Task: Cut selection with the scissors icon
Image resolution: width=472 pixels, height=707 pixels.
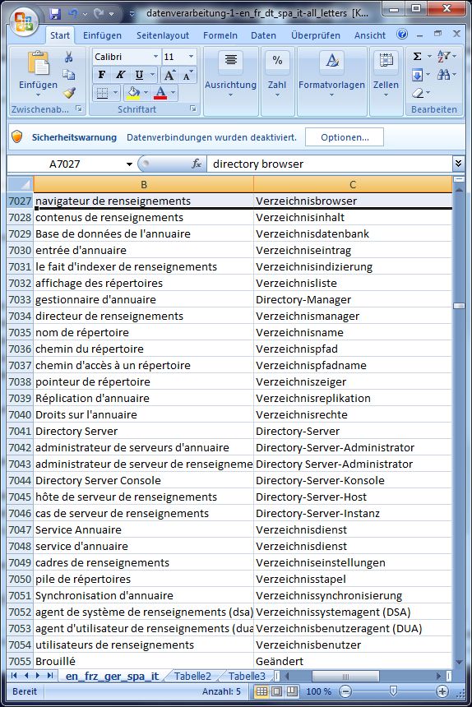Action: (68, 57)
